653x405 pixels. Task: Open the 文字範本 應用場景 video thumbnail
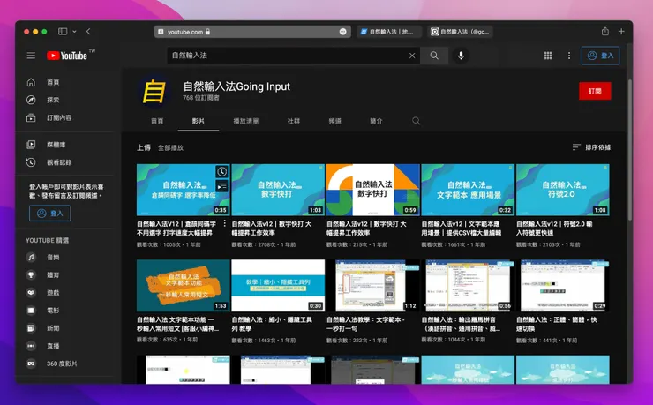(x=468, y=190)
